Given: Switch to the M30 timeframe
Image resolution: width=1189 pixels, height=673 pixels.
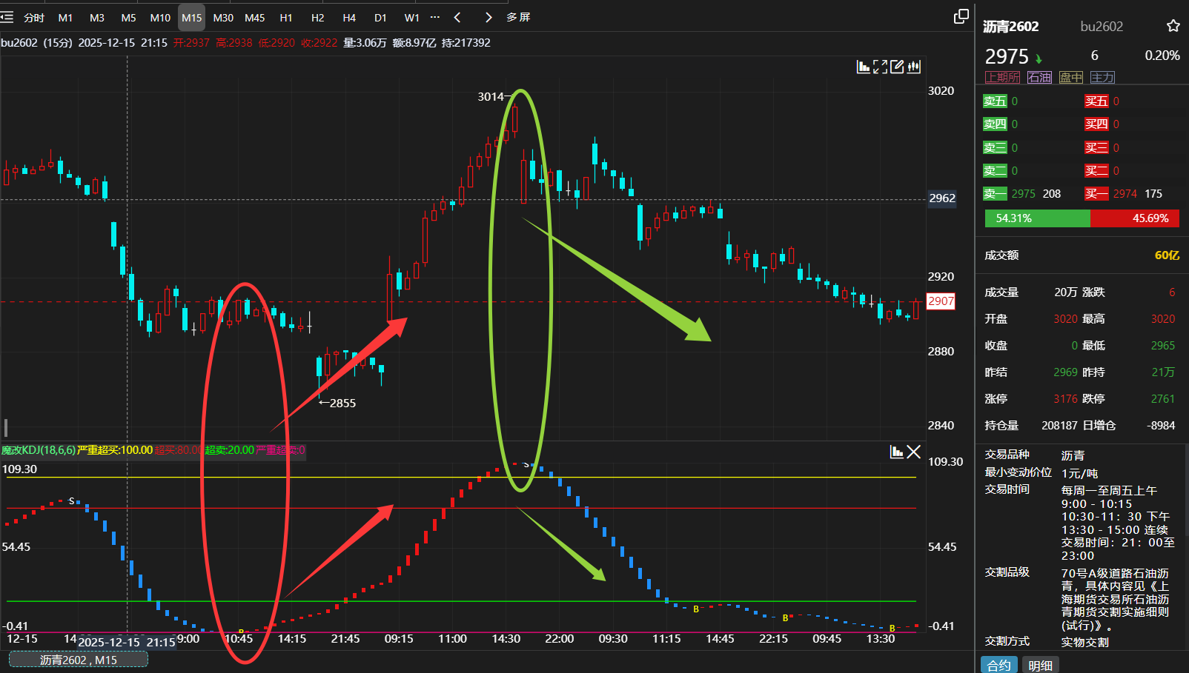Looking at the screenshot, I should point(223,18).
